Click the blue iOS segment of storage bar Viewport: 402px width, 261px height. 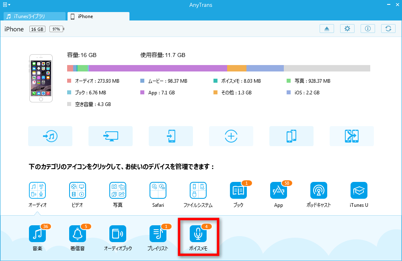(265, 68)
